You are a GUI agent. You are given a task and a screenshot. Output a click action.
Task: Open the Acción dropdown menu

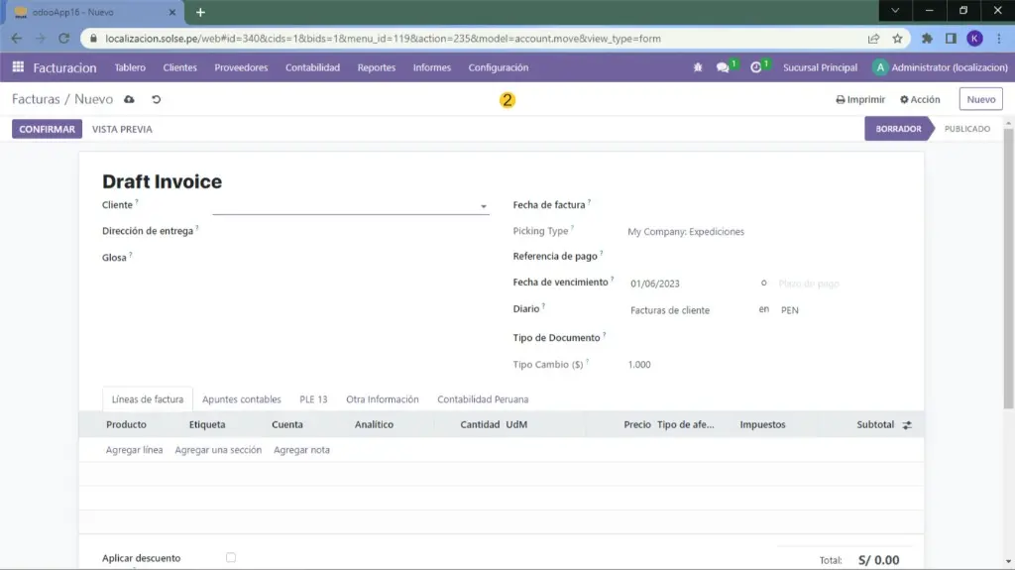[x=920, y=100]
